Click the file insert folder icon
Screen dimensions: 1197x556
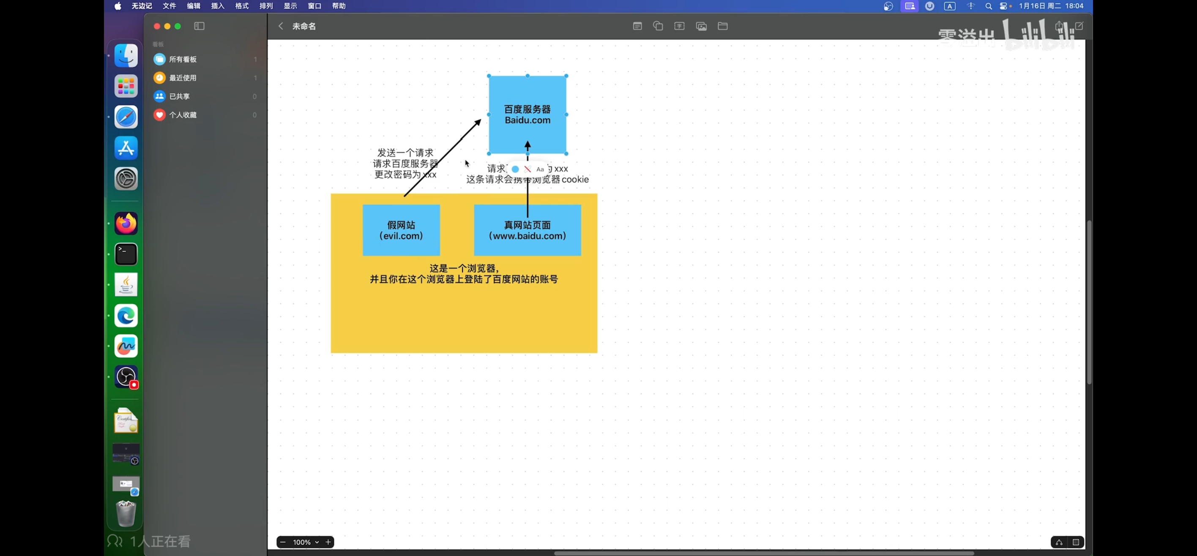(723, 26)
